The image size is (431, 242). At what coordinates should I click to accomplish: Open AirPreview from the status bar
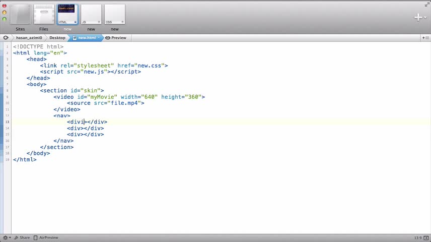pos(46,237)
